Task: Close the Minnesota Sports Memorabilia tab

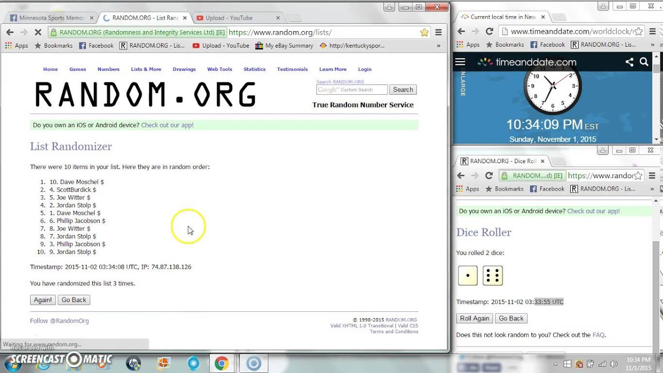Action: (92, 18)
